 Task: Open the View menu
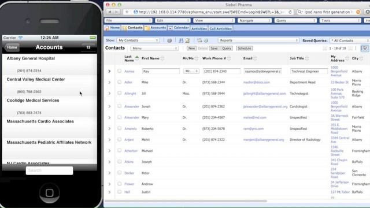coord(214,21)
